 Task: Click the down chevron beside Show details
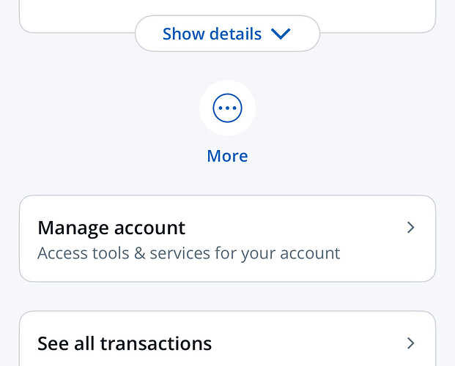tap(281, 34)
